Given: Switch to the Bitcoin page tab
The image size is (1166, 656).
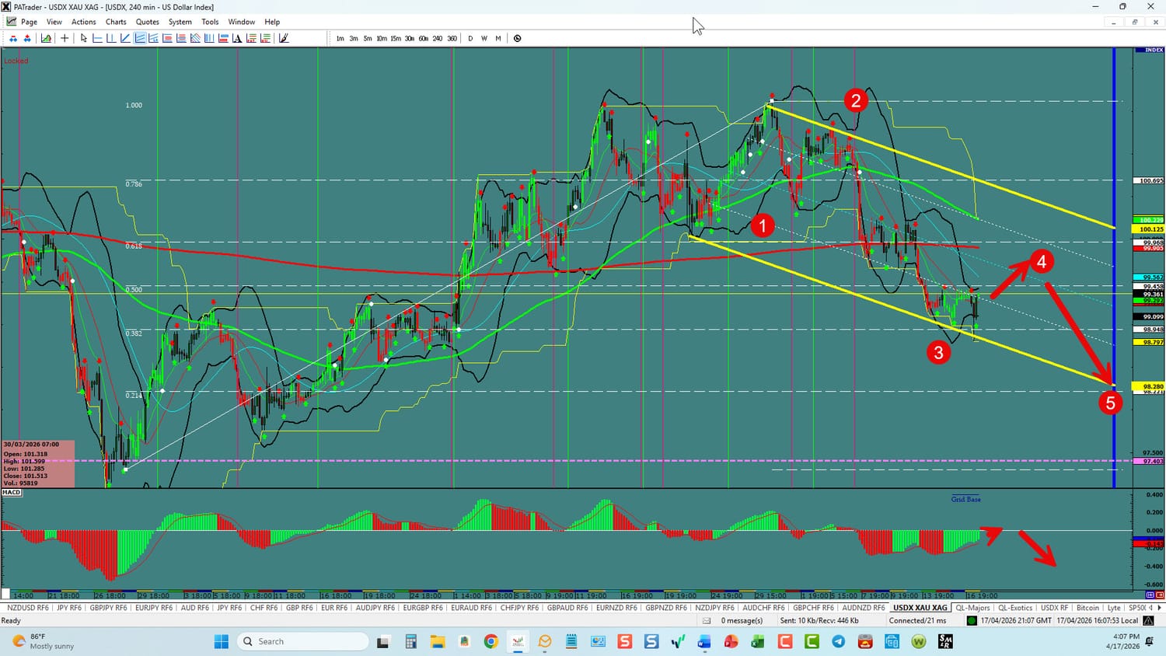Looking at the screenshot, I should click(1087, 608).
